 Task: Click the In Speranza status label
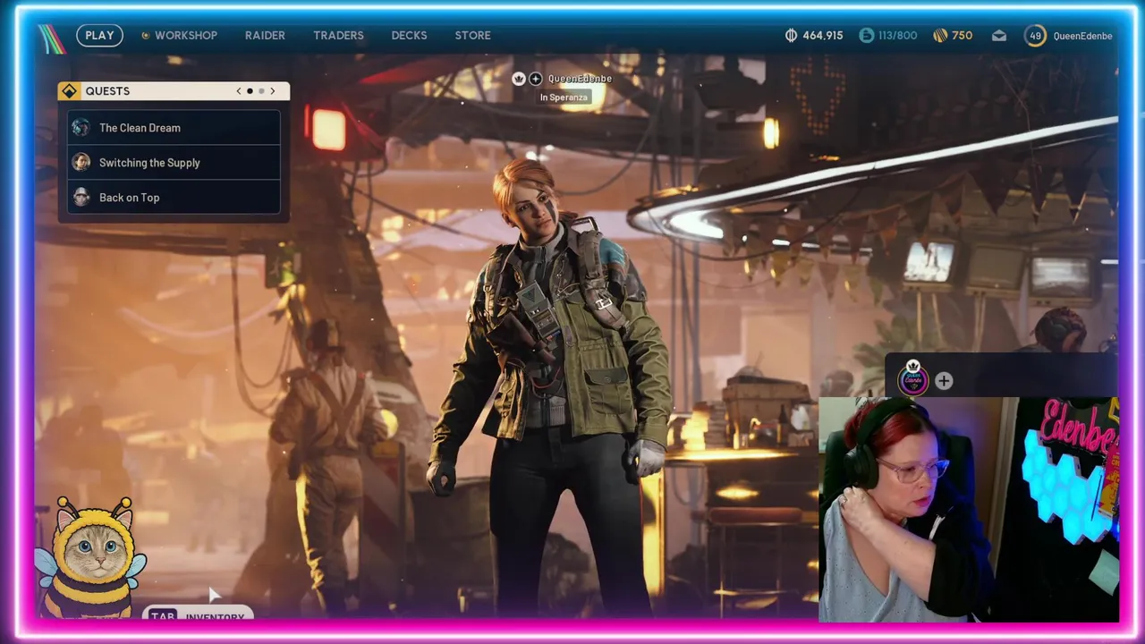click(564, 97)
